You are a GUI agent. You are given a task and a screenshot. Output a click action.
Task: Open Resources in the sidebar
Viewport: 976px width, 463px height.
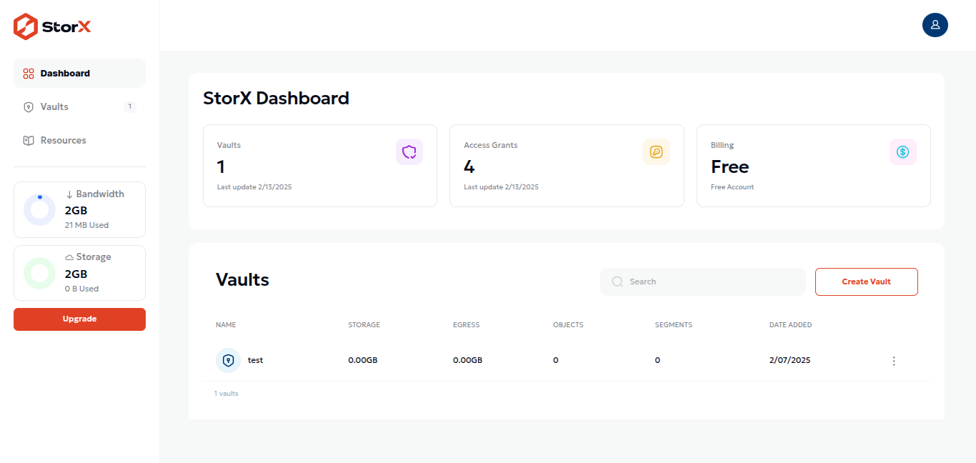[79, 141]
